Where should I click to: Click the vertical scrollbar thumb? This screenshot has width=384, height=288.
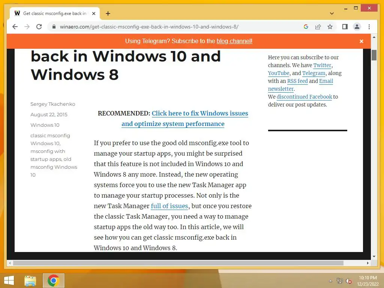pos(374,55)
